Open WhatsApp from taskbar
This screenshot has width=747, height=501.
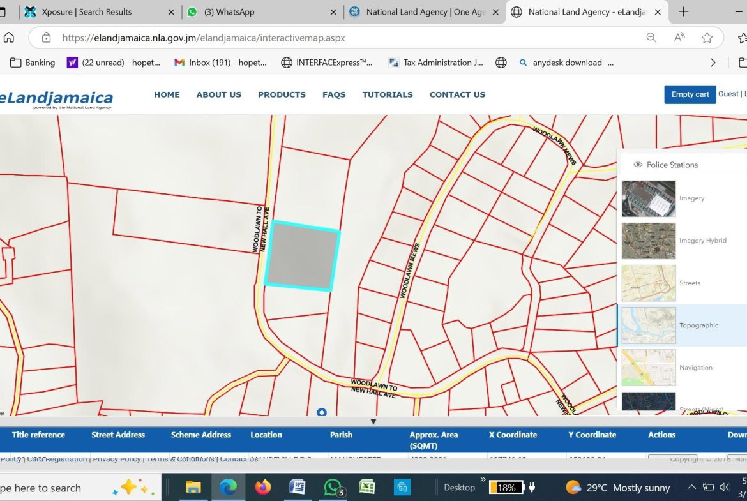point(333,487)
